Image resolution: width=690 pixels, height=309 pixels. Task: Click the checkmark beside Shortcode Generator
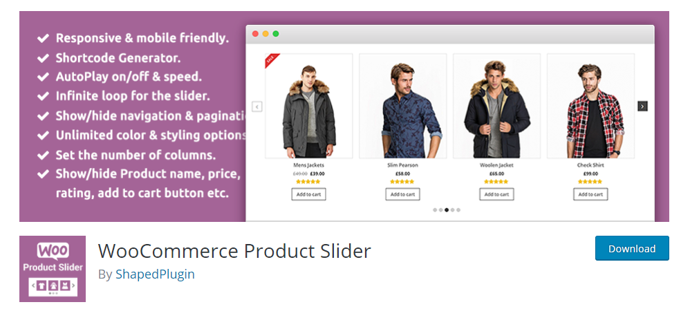click(43, 58)
